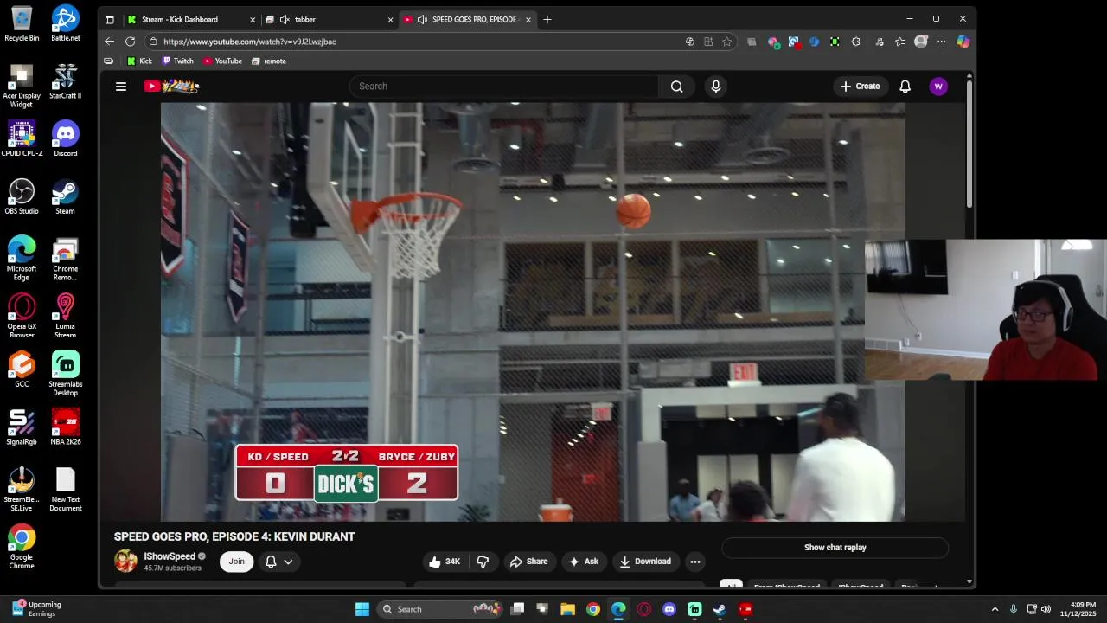Open the Twitch bookmark
Viewport: 1107px width, 623px height.
click(x=178, y=61)
